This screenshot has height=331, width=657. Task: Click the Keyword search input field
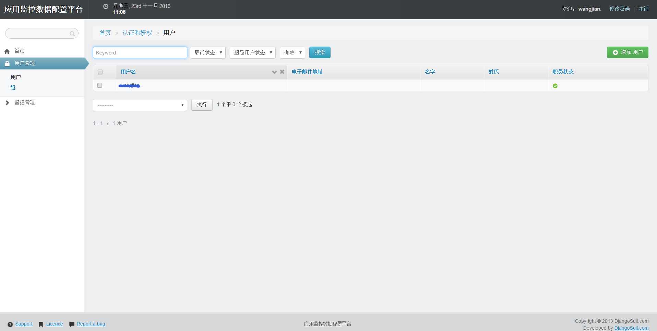(140, 52)
